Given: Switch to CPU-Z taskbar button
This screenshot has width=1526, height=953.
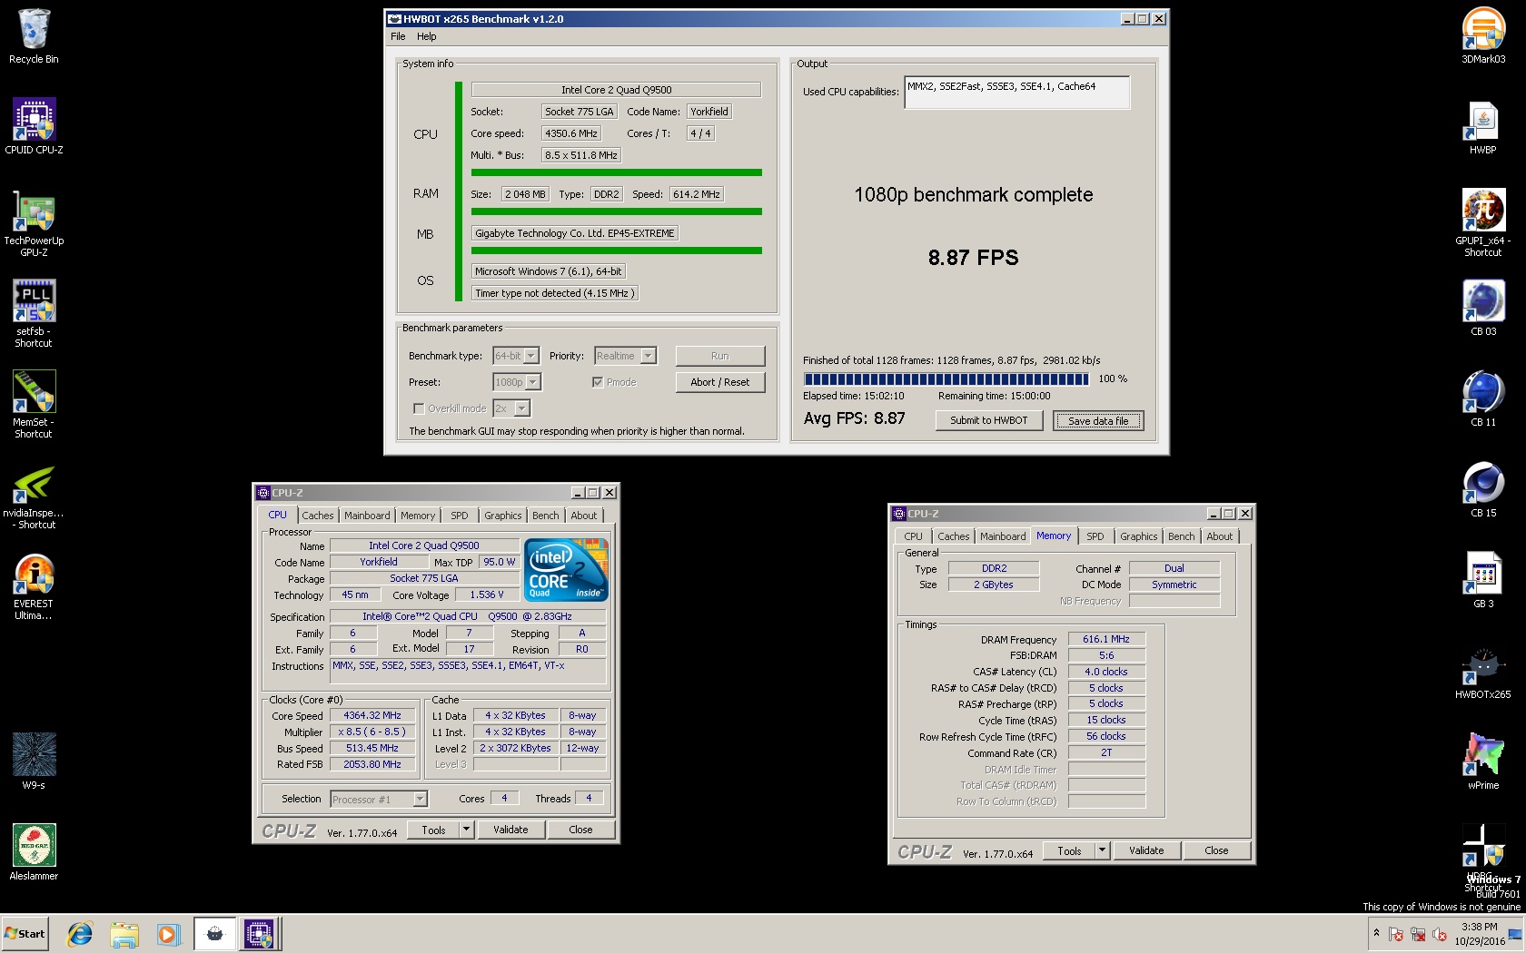Looking at the screenshot, I should (259, 933).
